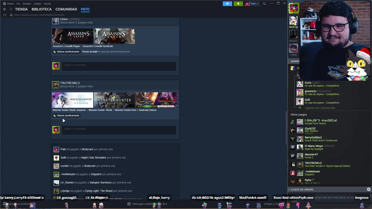Open the Monster Hunter World: Iceborne link
This screenshot has height=209, width=372.
point(69,110)
